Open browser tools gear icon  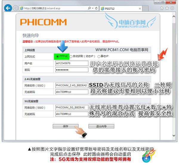click(172, 8)
